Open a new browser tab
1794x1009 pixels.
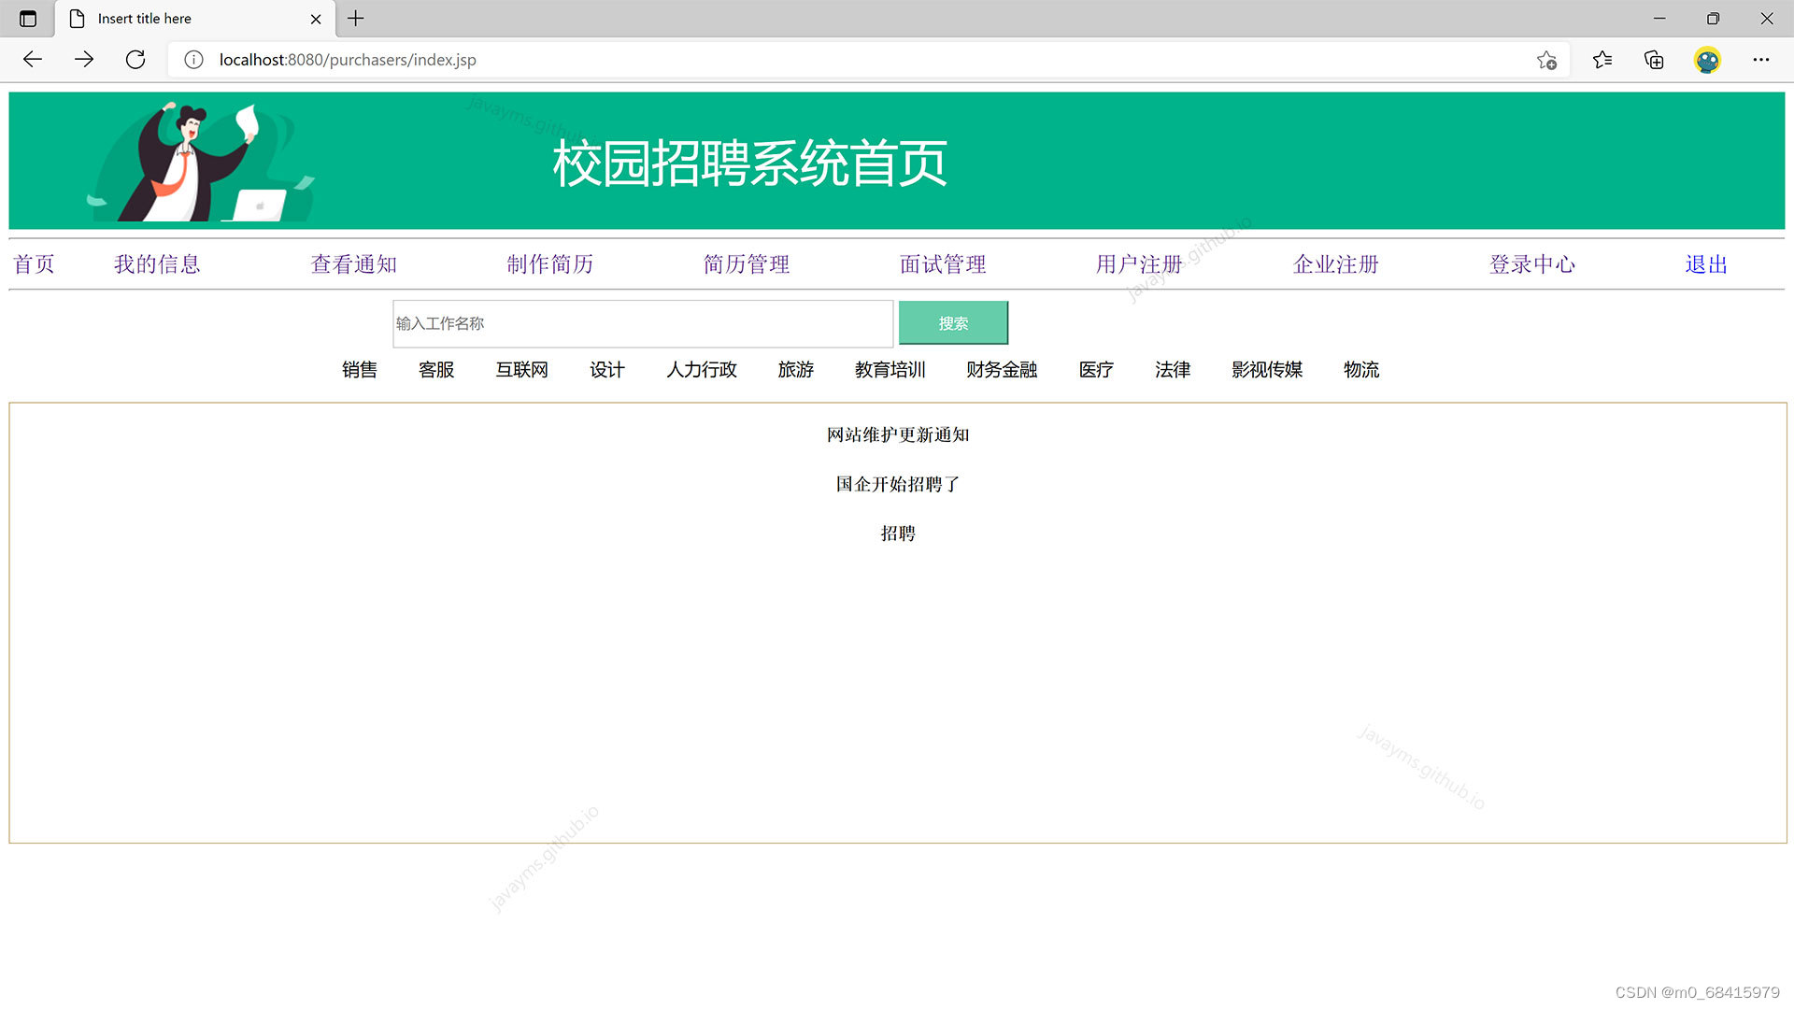(355, 19)
